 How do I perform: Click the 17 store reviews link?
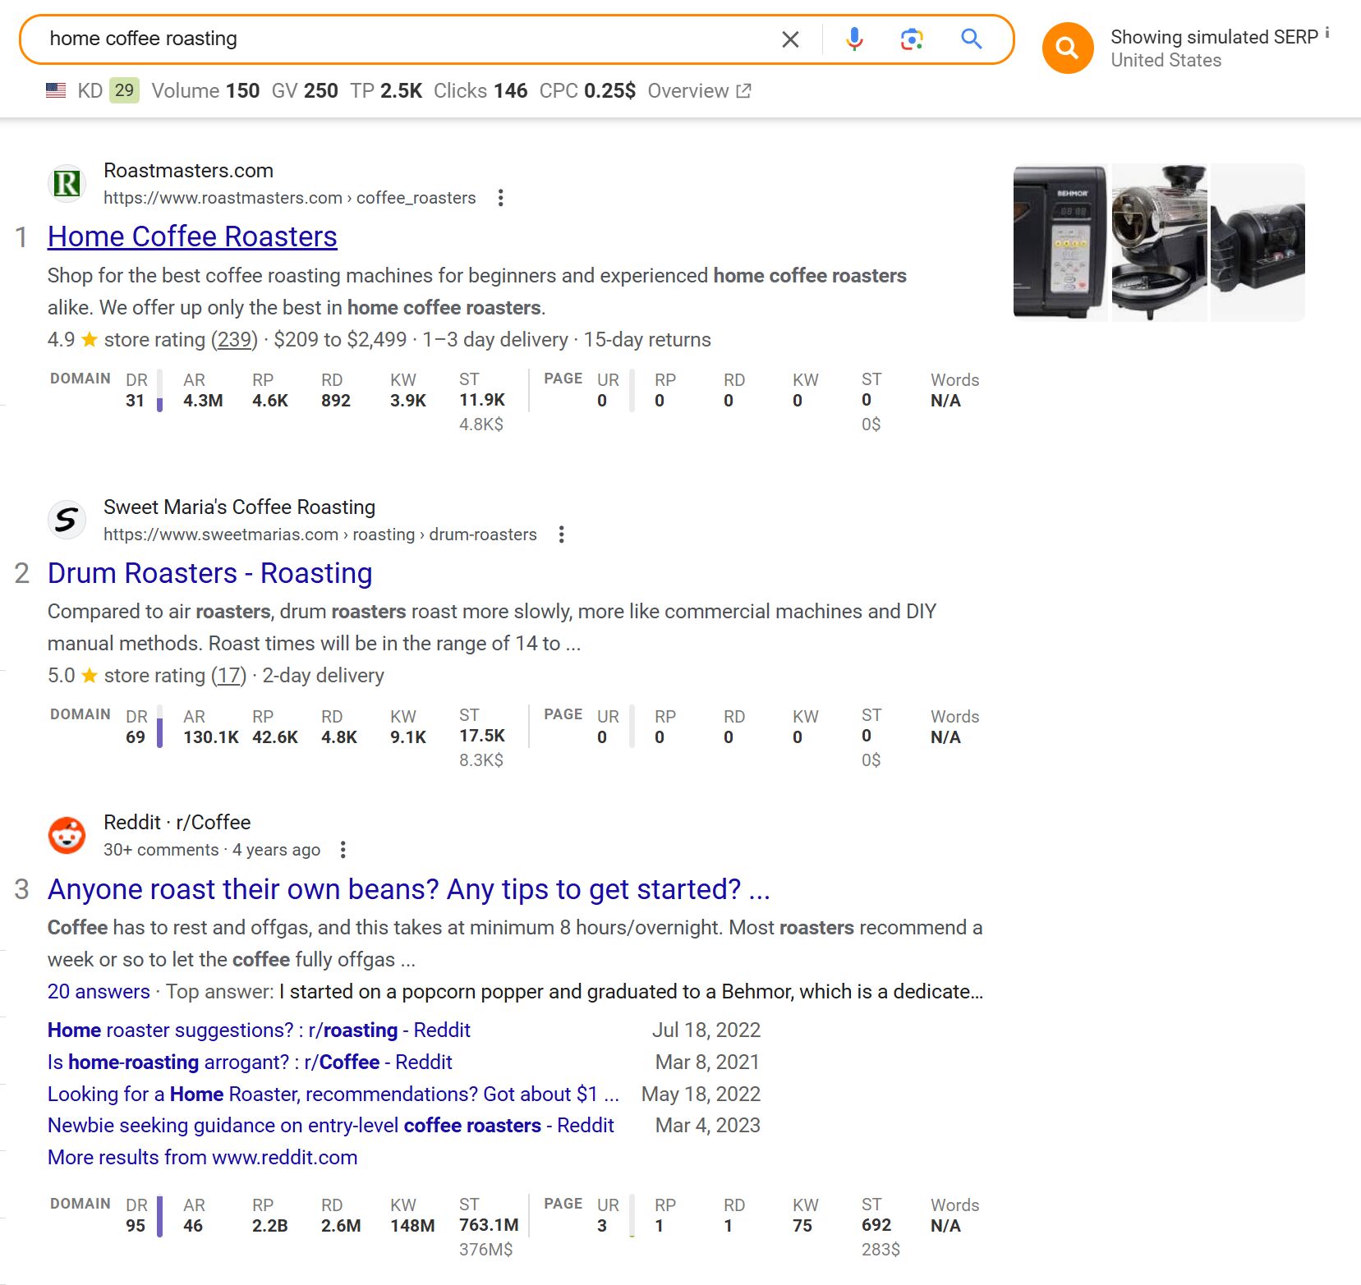228,675
